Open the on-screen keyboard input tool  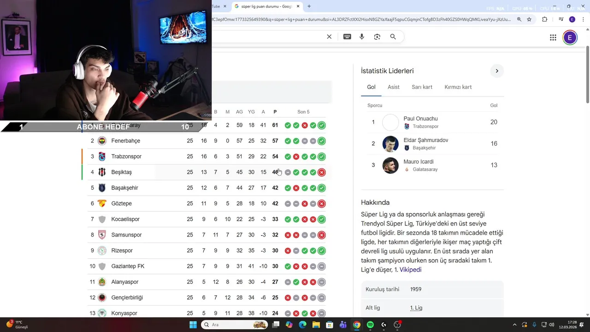click(x=347, y=37)
